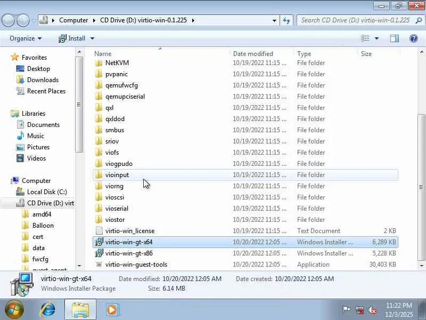Viewport: 426px width, 320px height.
Task: Expand the arrow after Computer breadcrumb
Action: tap(94, 20)
